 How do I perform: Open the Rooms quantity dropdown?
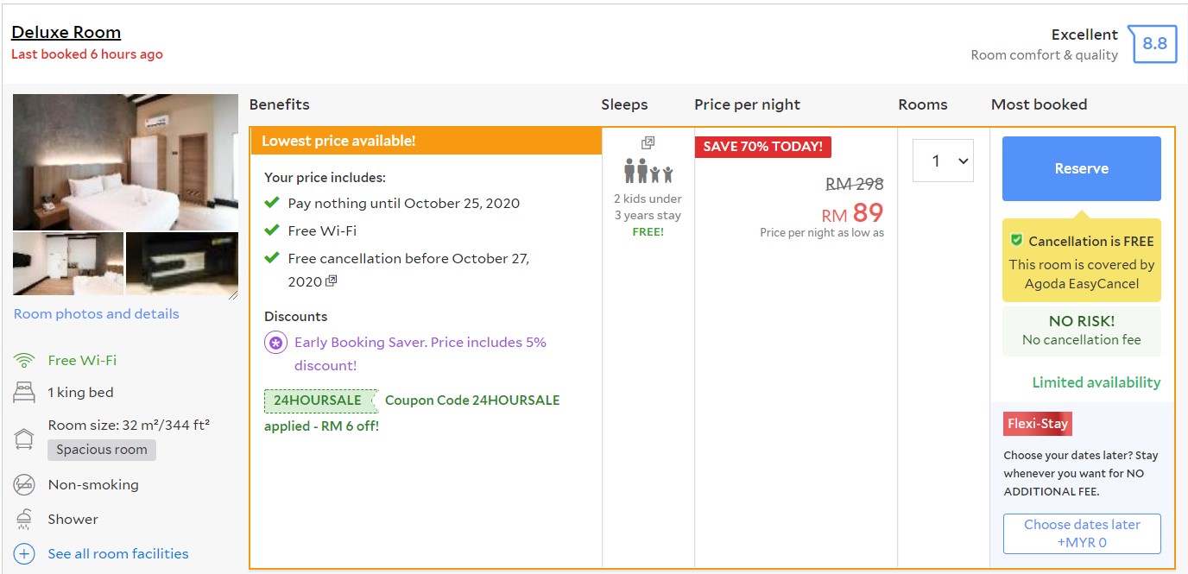(x=943, y=161)
